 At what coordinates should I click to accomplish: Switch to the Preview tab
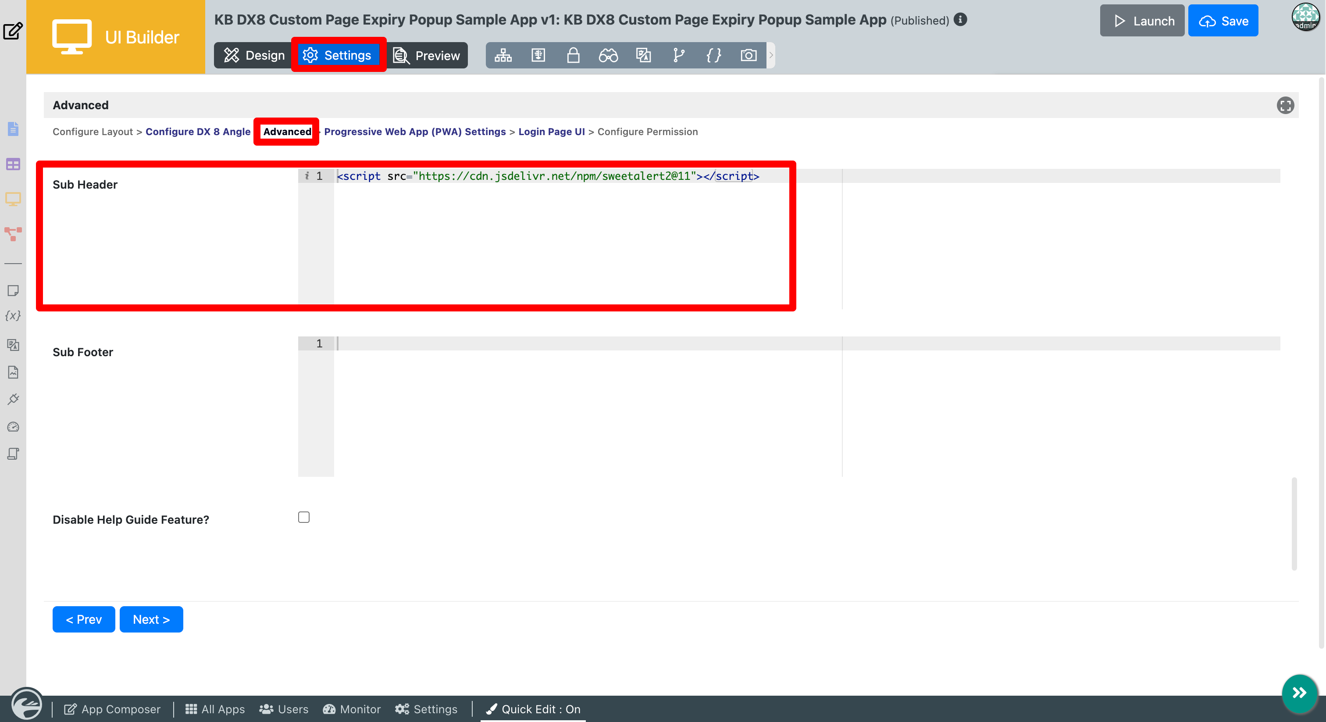(426, 55)
